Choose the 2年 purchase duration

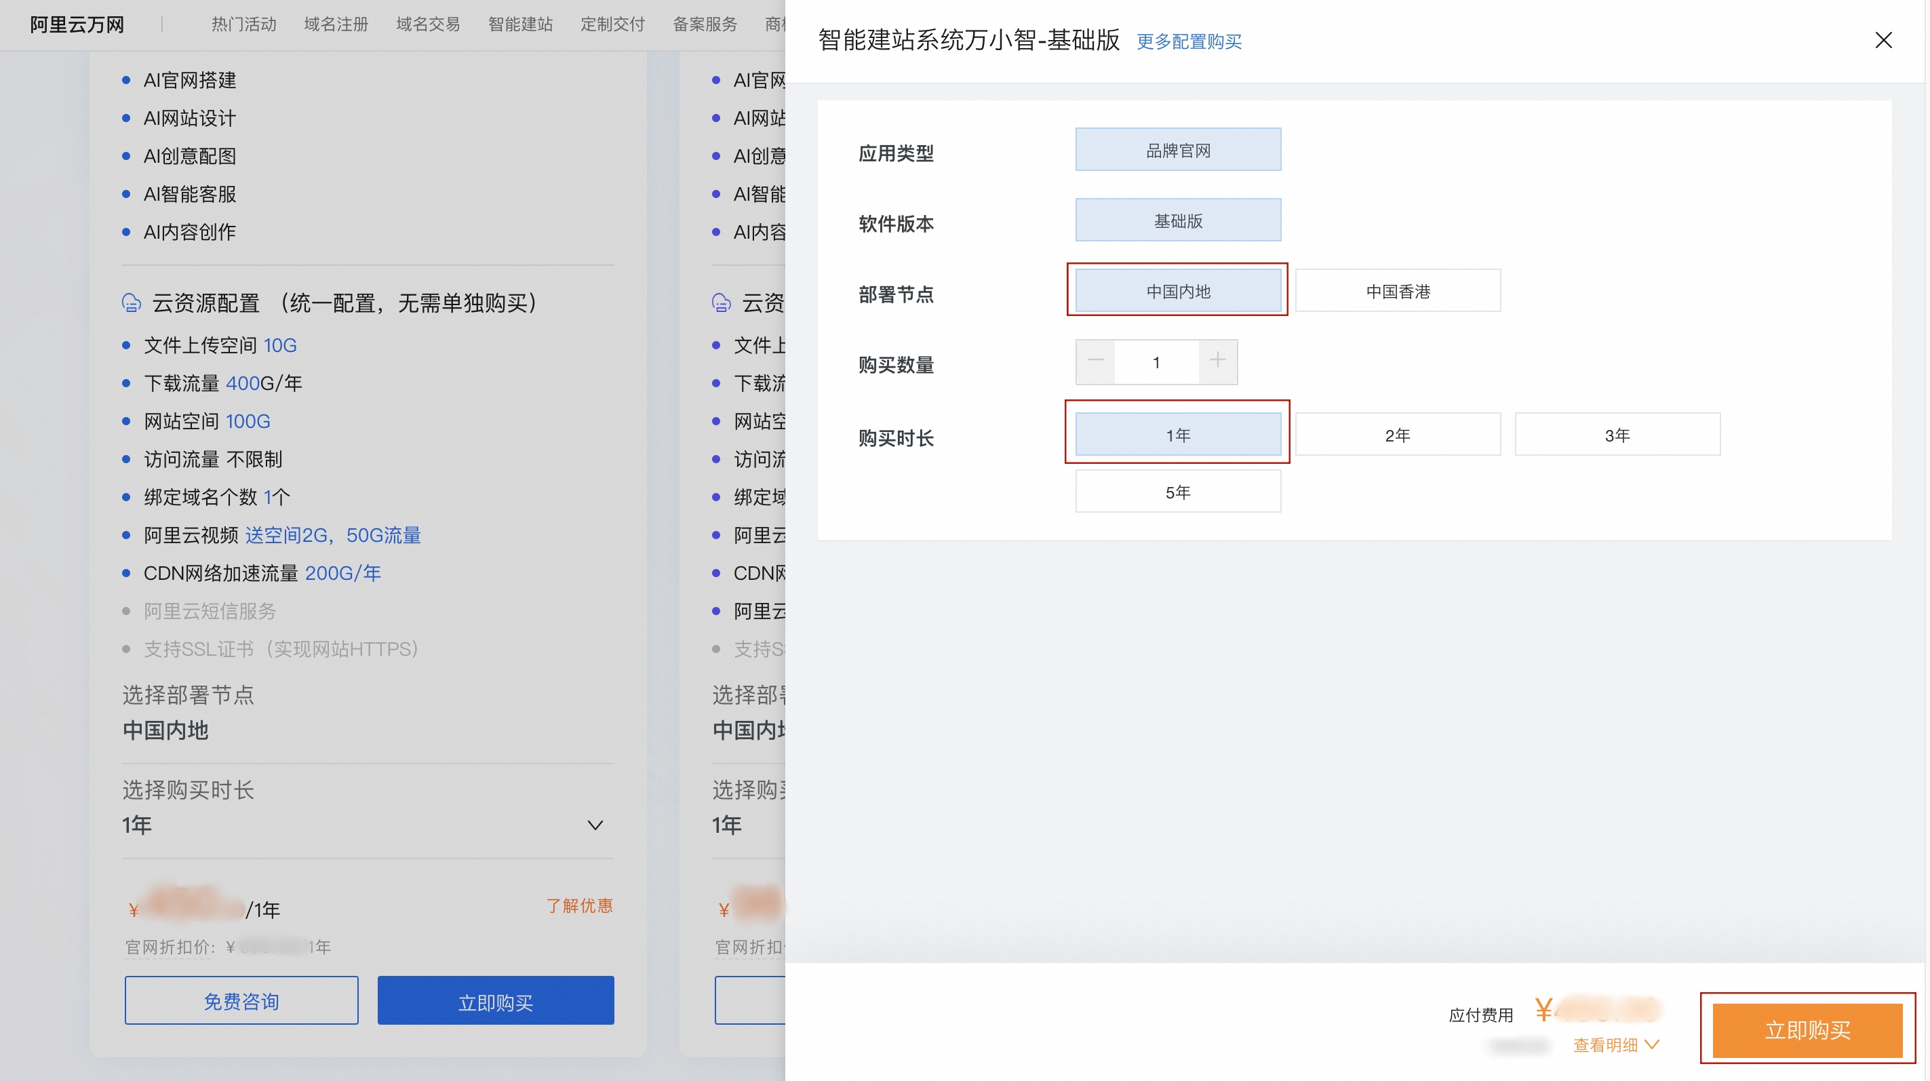1396,434
